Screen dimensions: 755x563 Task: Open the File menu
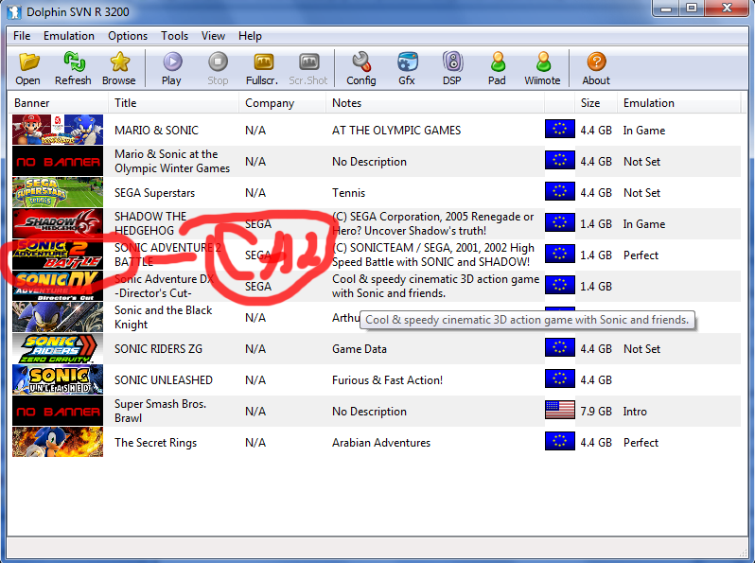(x=22, y=36)
